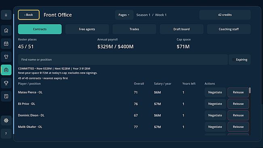Click the 42 credits button
The image size is (263, 148).
point(225,15)
